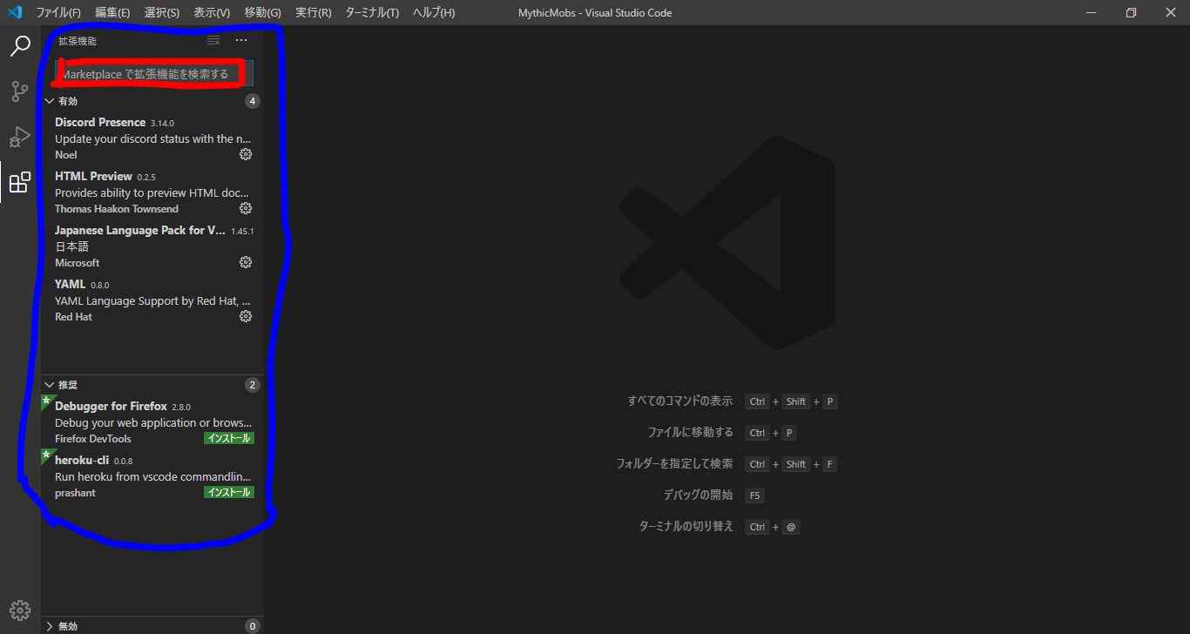This screenshot has width=1190, height=634.
Task: Install the heroku-cli extension
Action: tap(229, 492)
